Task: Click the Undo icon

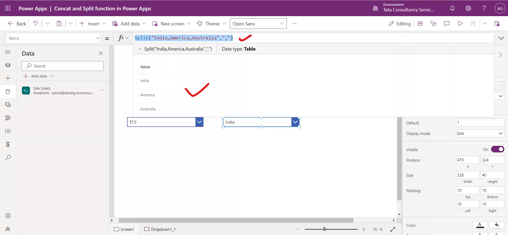Action: coord(35,24)
